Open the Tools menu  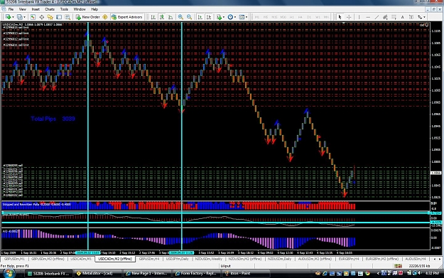(64, 9)
